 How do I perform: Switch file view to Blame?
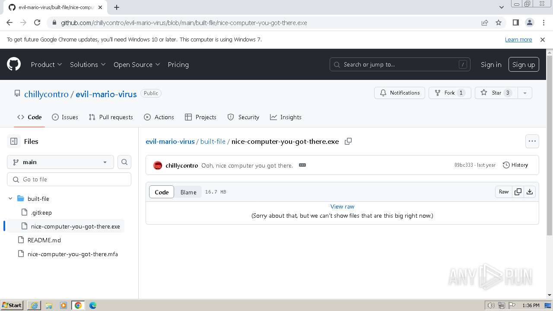coord(188,192)
